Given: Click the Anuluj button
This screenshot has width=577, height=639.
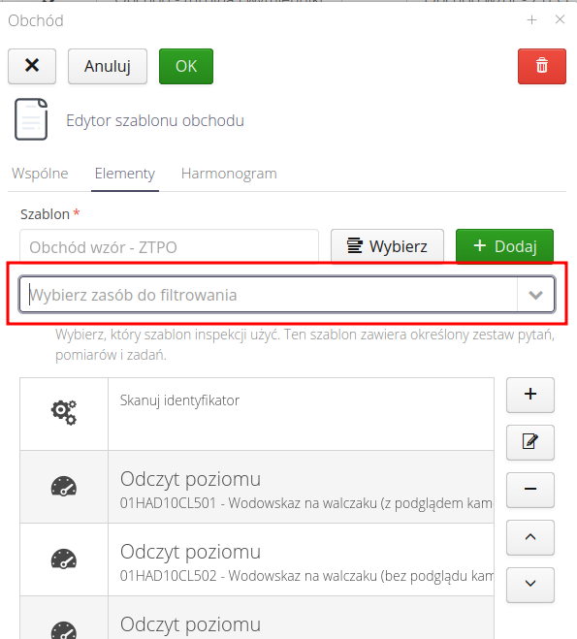Looking at the screenshot, I should [x=108, y=67].
